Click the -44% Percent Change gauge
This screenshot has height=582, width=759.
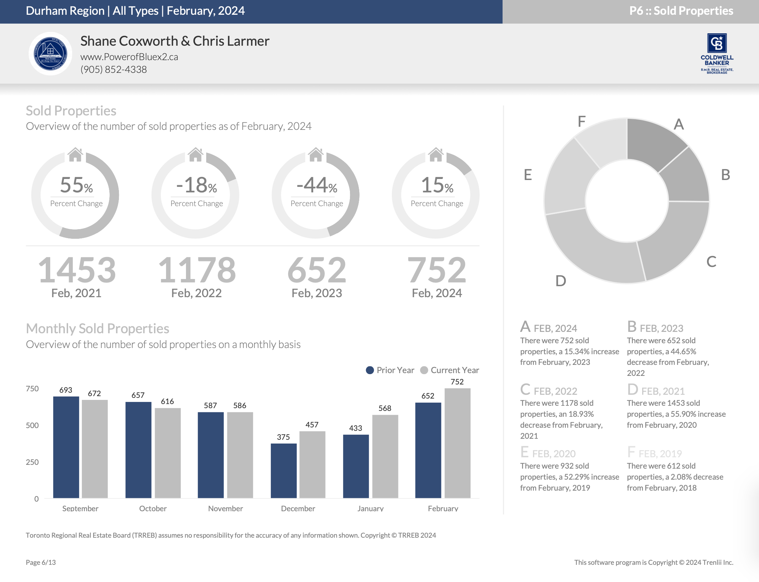(x=316, y=195)
